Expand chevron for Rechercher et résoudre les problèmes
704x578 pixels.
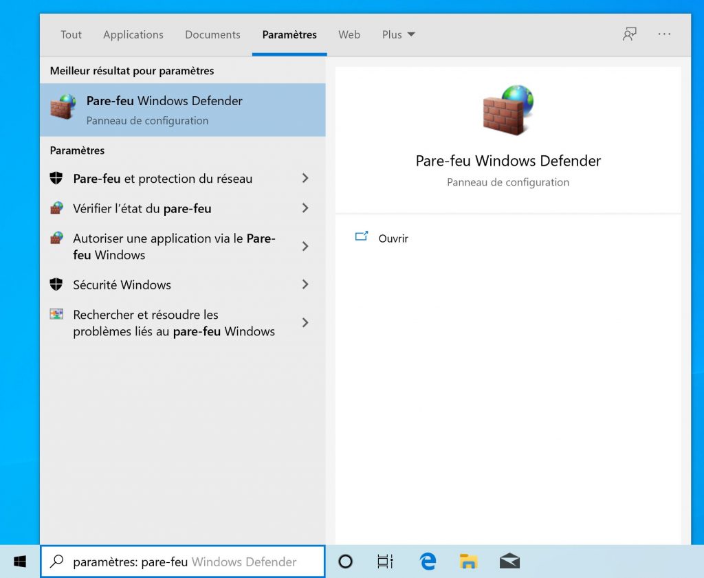(305, 322)
